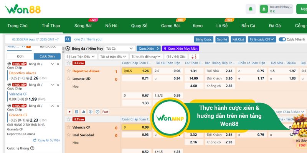Viewport: 307px width, 153px height.
Task: Click the Kết Quả button
Action: [238, 39]
